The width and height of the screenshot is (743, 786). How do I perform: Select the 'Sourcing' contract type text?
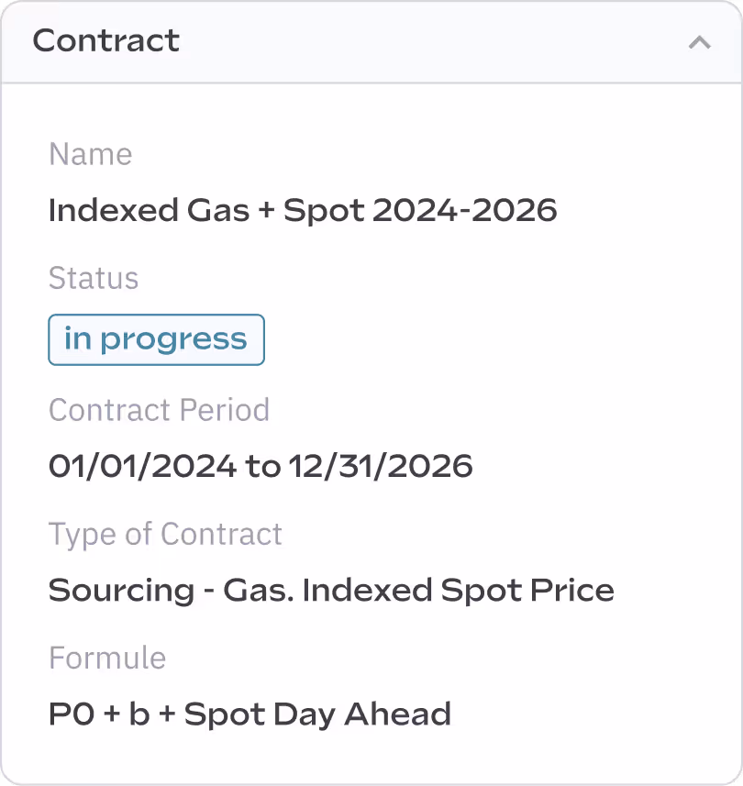121,591
